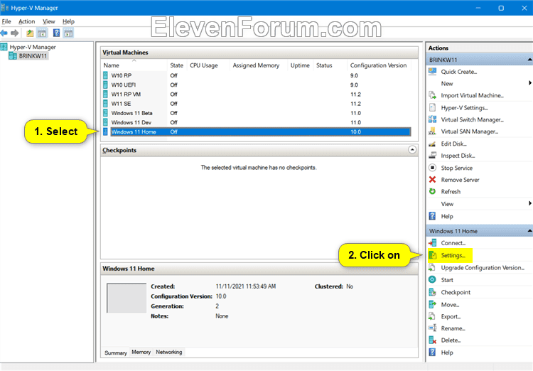Click the Inspect Disk icon
Image resolution: width=533 pixels, height=371 pixels.
click(432, 156)
